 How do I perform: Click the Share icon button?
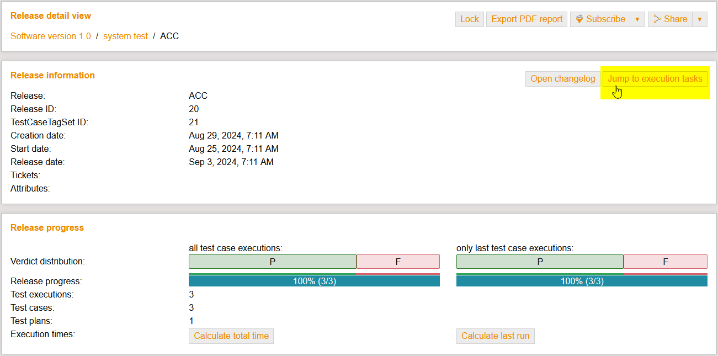(x=670, y=19)
